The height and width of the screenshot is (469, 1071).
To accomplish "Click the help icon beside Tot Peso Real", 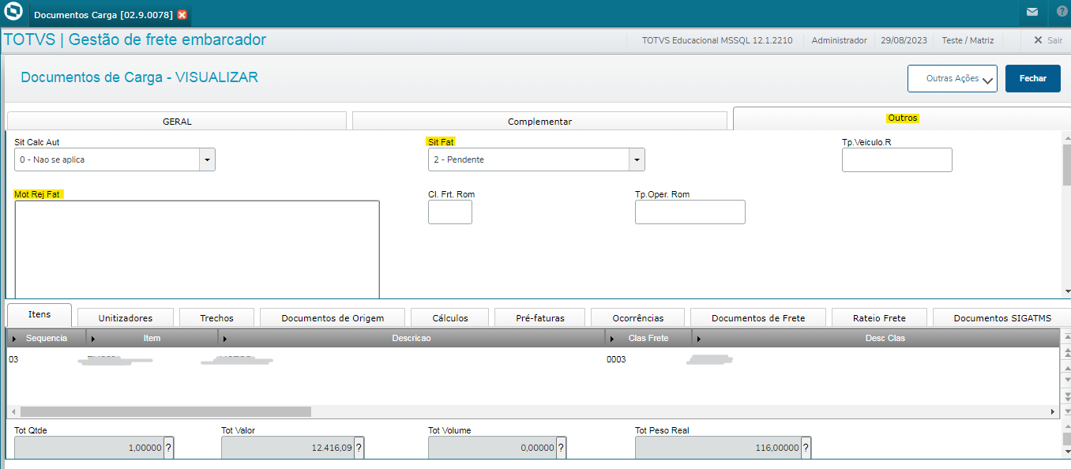I will coord(806,448).
